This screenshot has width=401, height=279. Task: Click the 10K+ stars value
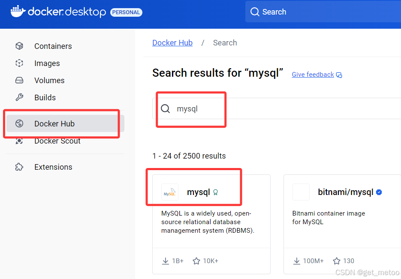click(x=211, y=261)
